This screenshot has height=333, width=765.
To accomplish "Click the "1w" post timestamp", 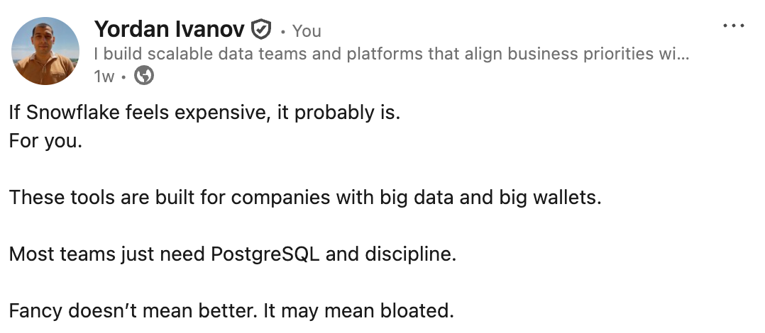I will point(104,77).
